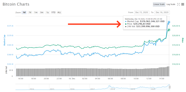
Task: Click the $20,50 K axis label
Action: [x=176, y=26]
